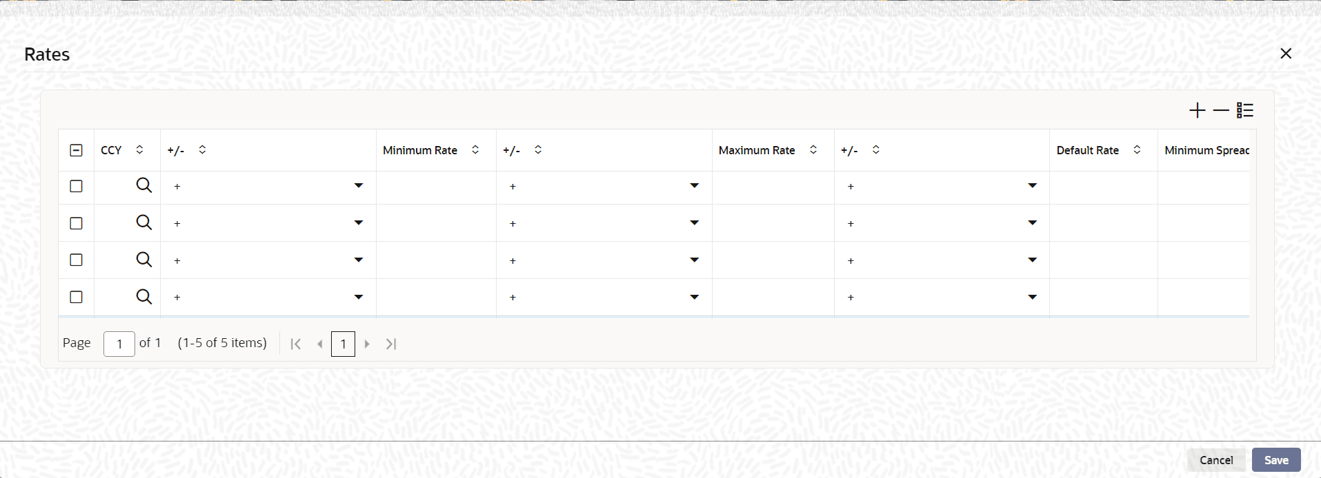Click first row Minimum Spread field

coord(1204,187)
